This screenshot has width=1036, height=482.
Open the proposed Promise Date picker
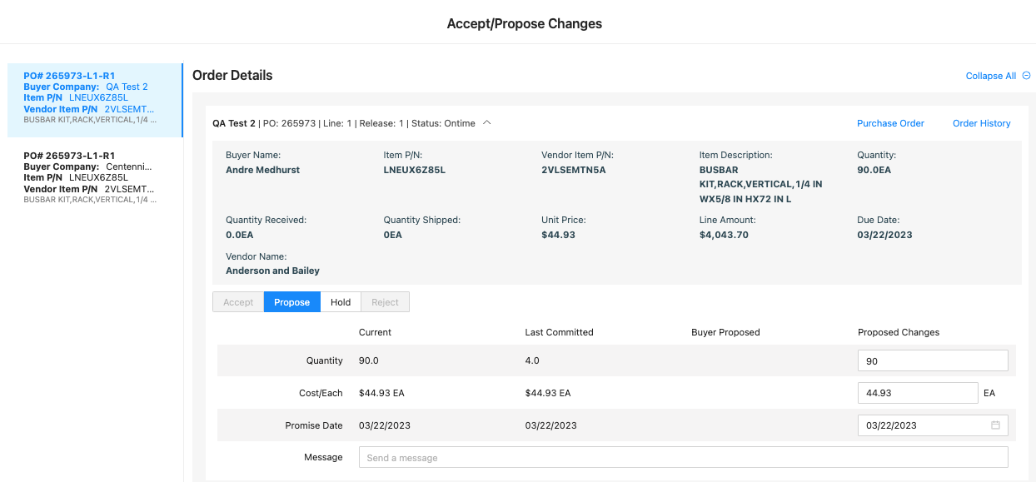click(x=933, y=425)
